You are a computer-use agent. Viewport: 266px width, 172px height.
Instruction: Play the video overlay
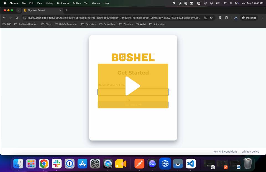(133, 86)
